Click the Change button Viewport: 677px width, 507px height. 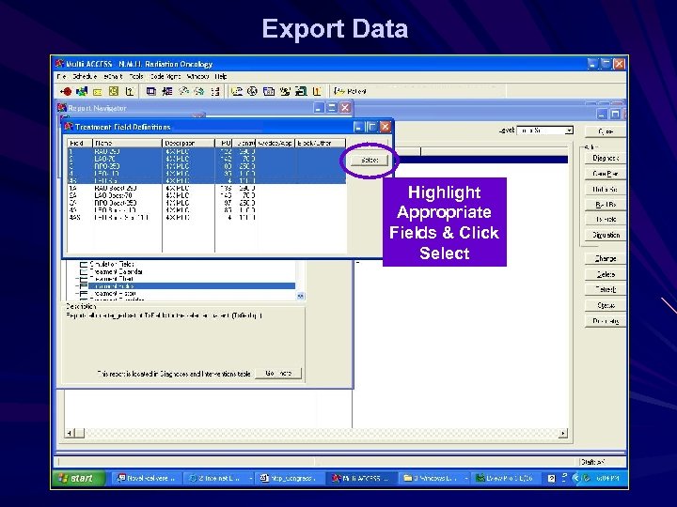point(606,259)
